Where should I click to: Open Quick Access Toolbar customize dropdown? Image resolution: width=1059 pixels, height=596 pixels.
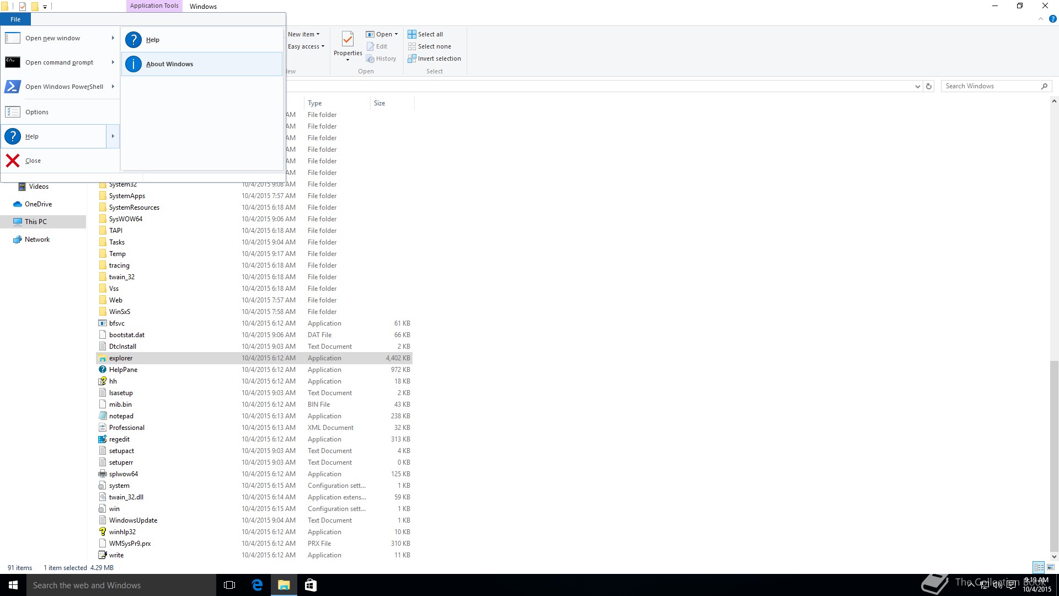click(x=45, y=7)
